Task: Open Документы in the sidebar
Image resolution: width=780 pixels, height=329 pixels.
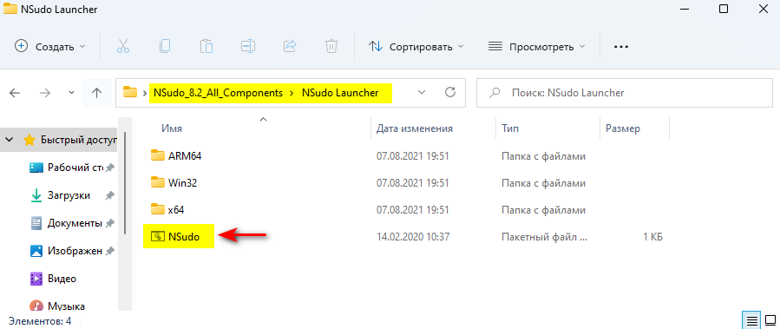Action: pyautogui.click(x=75, y=223)
